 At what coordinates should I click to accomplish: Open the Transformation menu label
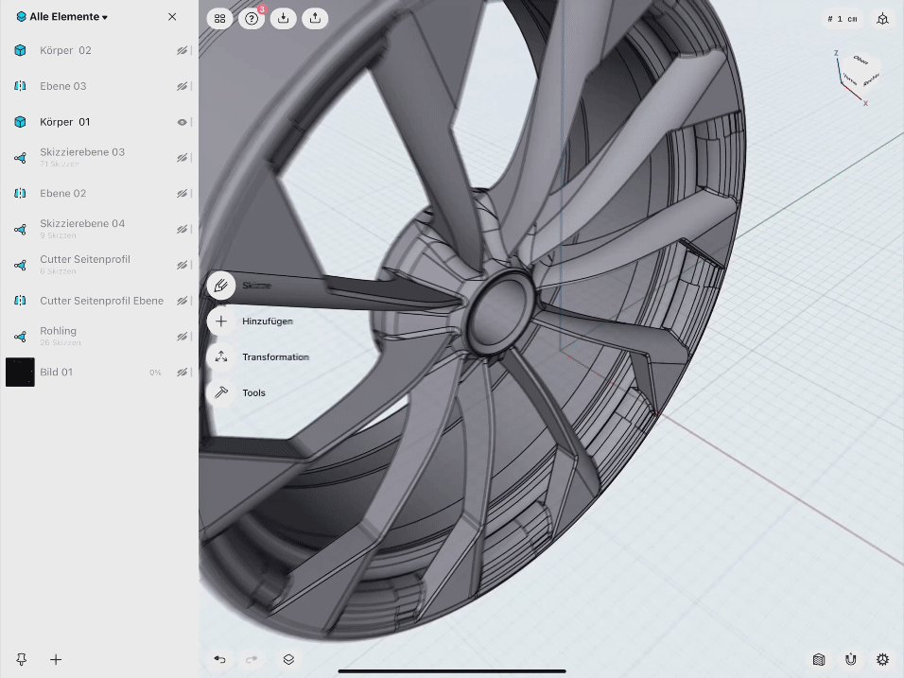click(x=275, y=356)
